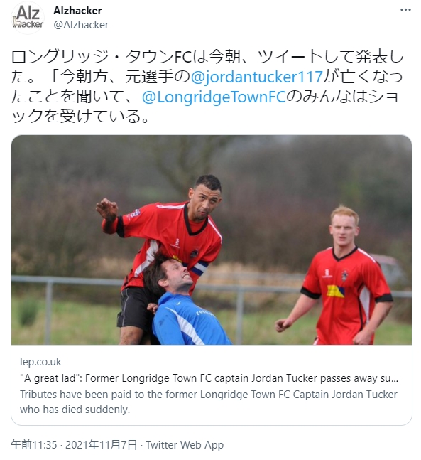
Task: Click the captain armband on jumping player
Action: 199,267
